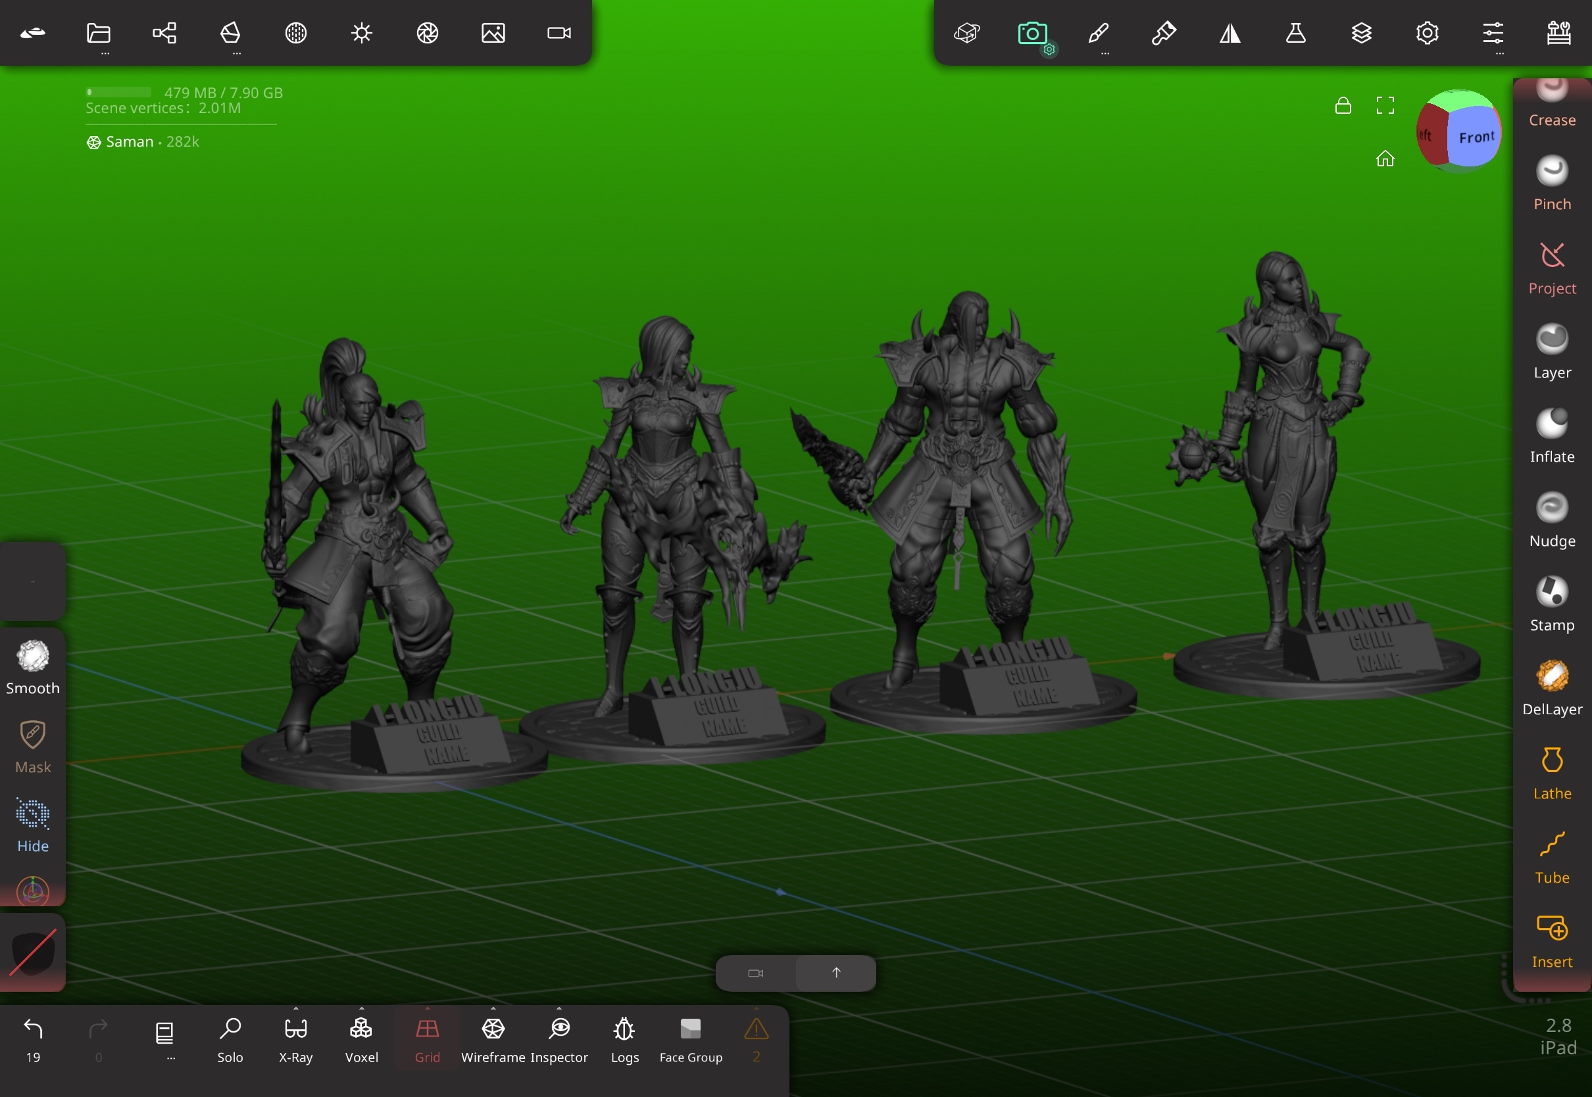Expand the files menu with folder icon

[98, 33]
